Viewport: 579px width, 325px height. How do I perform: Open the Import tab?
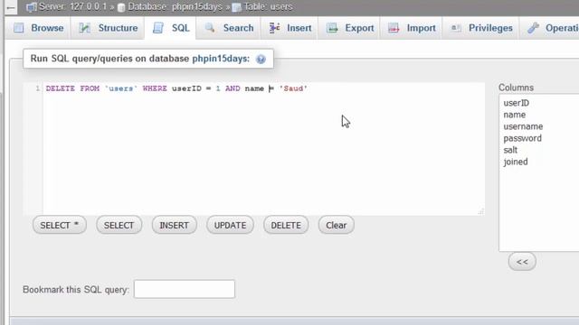[x=412, y=28]
